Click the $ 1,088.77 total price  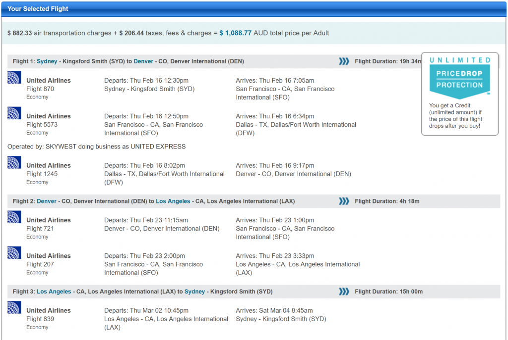tap(236, 33)
